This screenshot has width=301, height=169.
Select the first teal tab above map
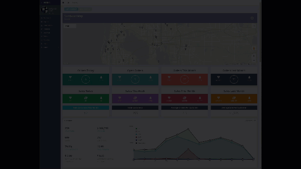pos(71,9)
